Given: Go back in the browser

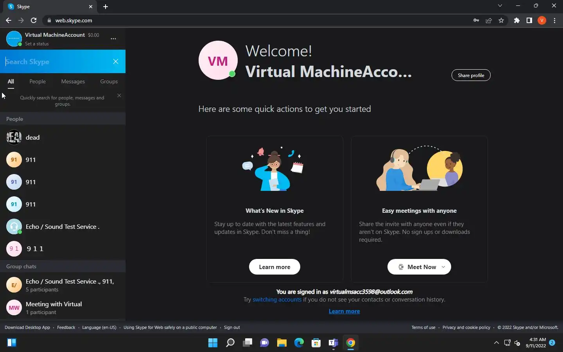Looking at the screenshot, I should tap(9, 20).
